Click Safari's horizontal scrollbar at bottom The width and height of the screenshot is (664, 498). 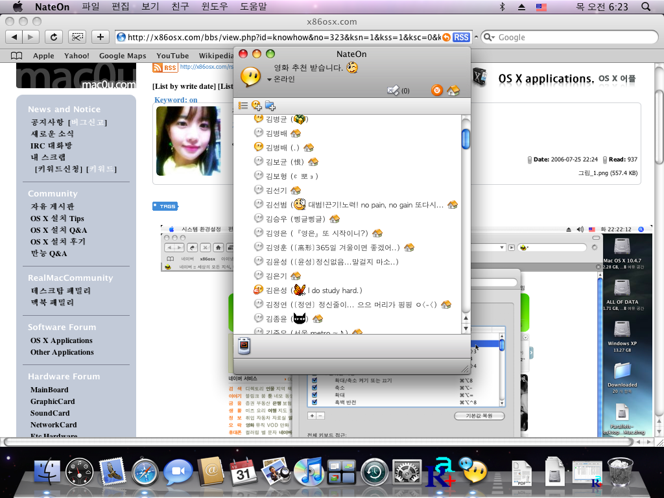pos(318,442)
